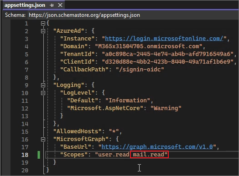Close the appsettings.json tab
Image resolution: width=239 pixels, height=176 pixels.
click(x=60, y=5)
